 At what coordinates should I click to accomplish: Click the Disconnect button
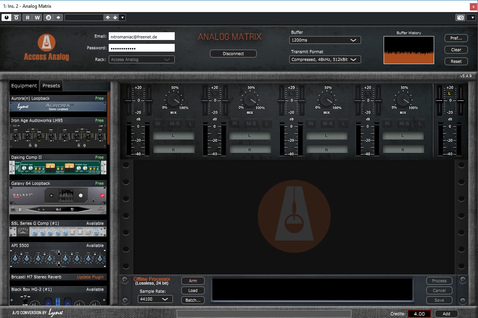coord(233,54)
